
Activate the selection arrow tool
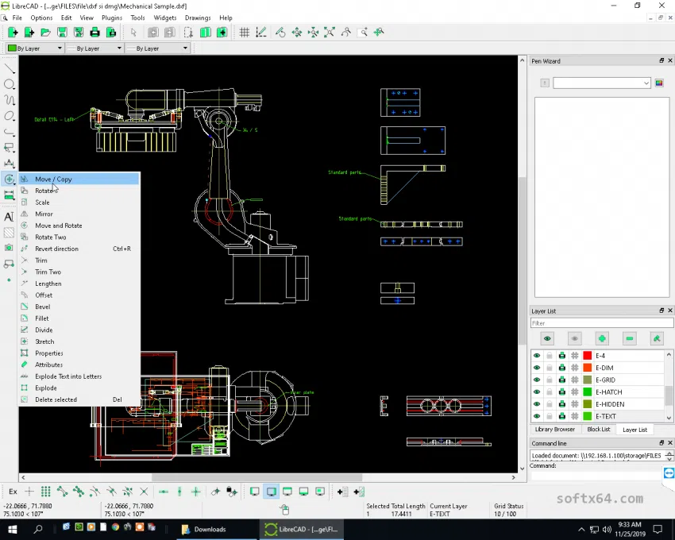(x=132, y=33)
